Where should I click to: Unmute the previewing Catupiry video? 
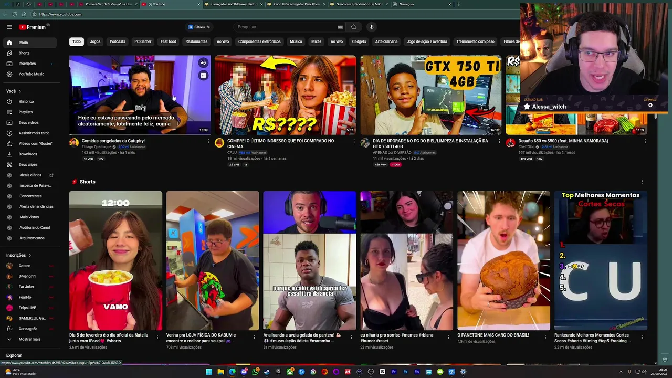click(x=203, y=63)
